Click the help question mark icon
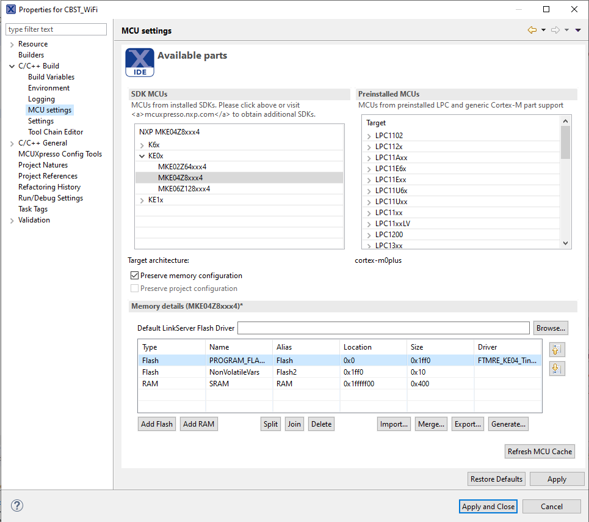The height and width of the screenshot is (522, 589). click(x=17, y=505)
